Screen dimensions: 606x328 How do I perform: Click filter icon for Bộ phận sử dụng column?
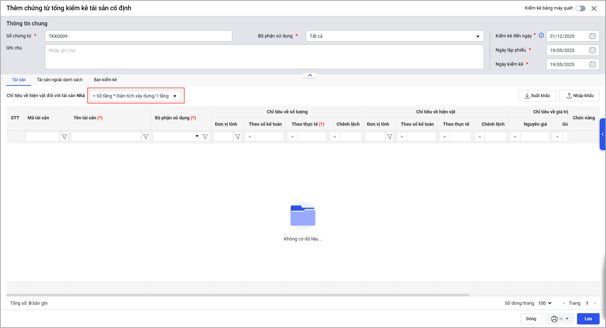[205, 137]
